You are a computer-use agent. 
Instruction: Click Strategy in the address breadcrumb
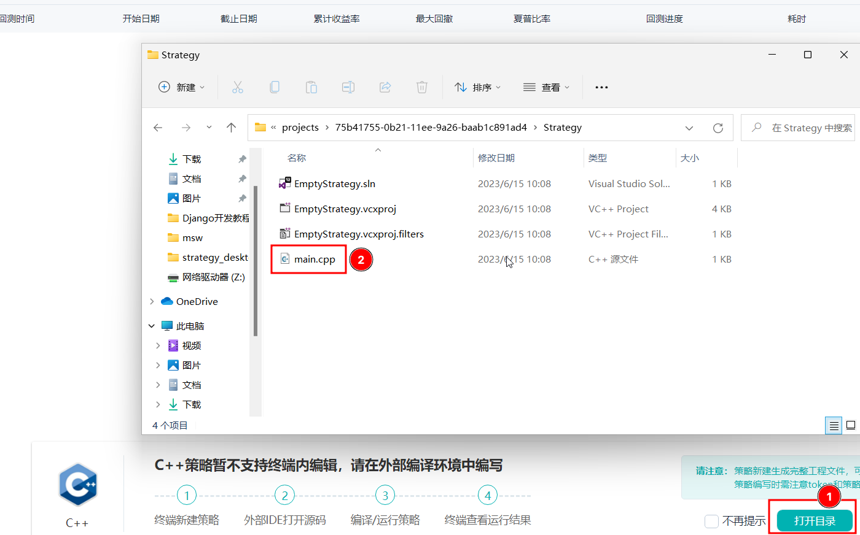[563, 128]
